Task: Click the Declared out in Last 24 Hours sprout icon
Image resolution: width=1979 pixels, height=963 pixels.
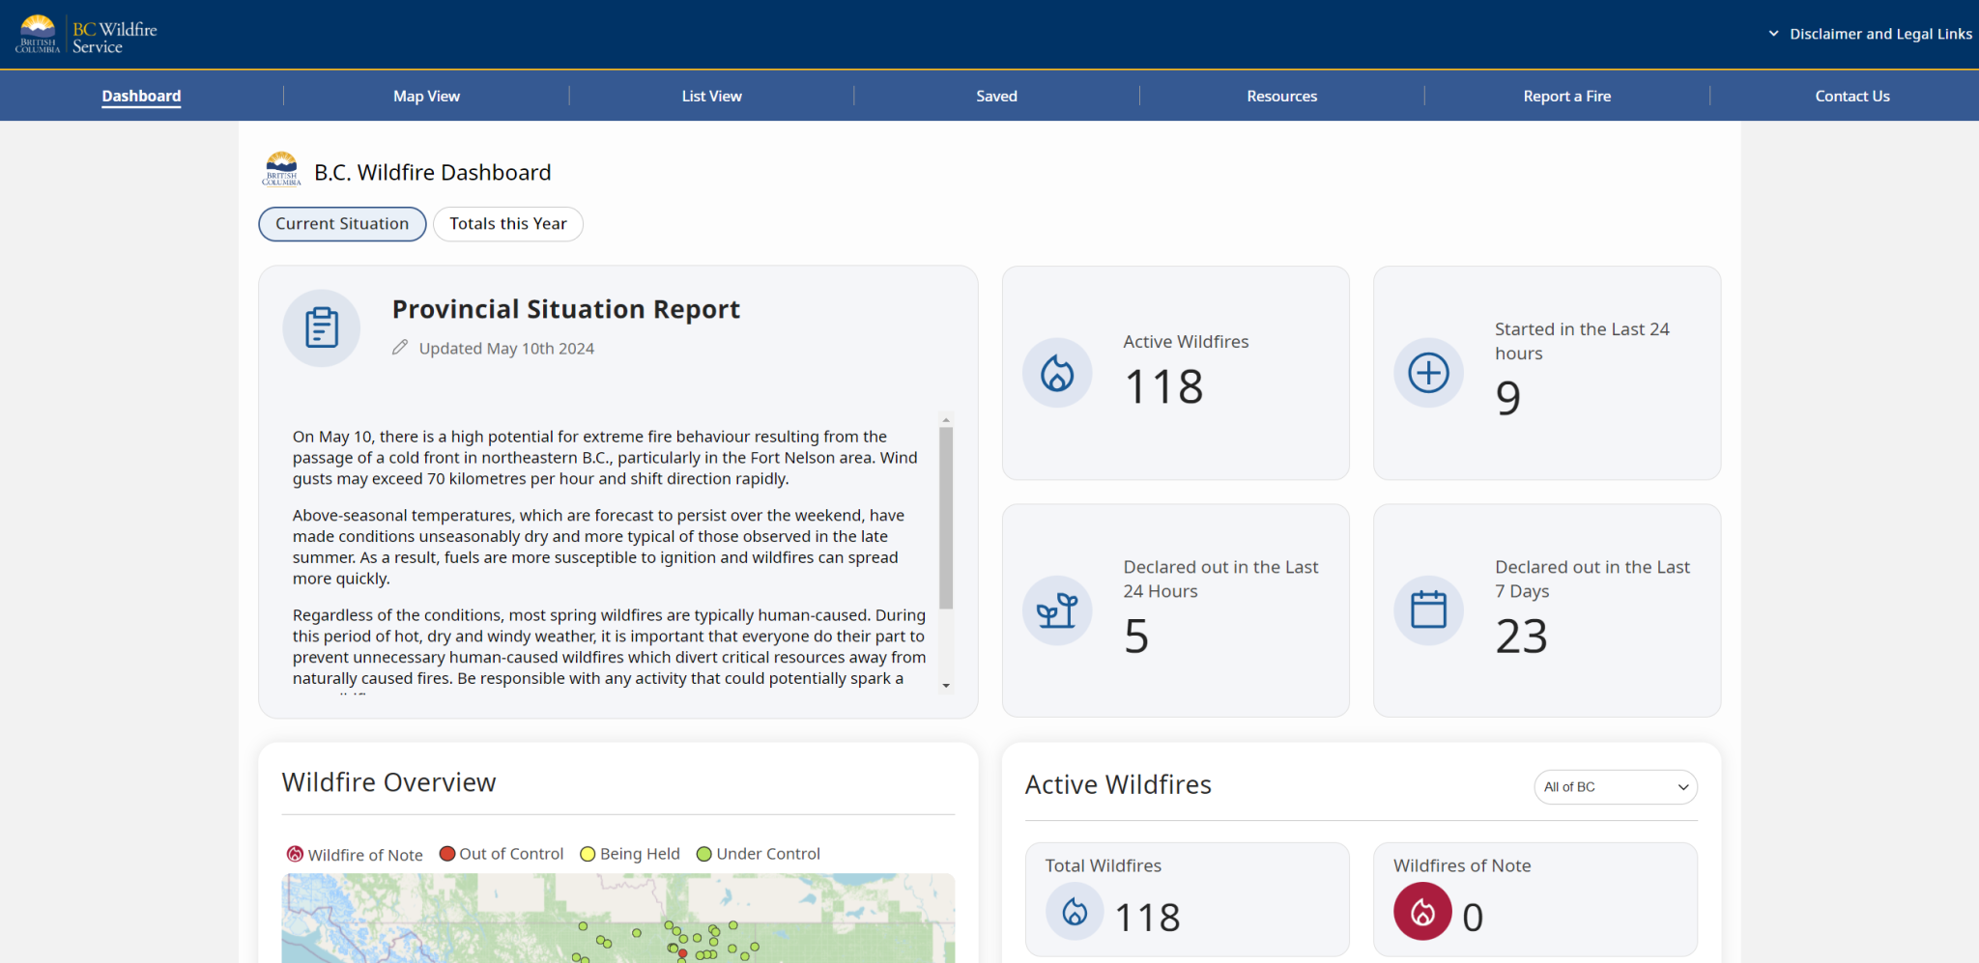Action: click(x=1057, y=610)
